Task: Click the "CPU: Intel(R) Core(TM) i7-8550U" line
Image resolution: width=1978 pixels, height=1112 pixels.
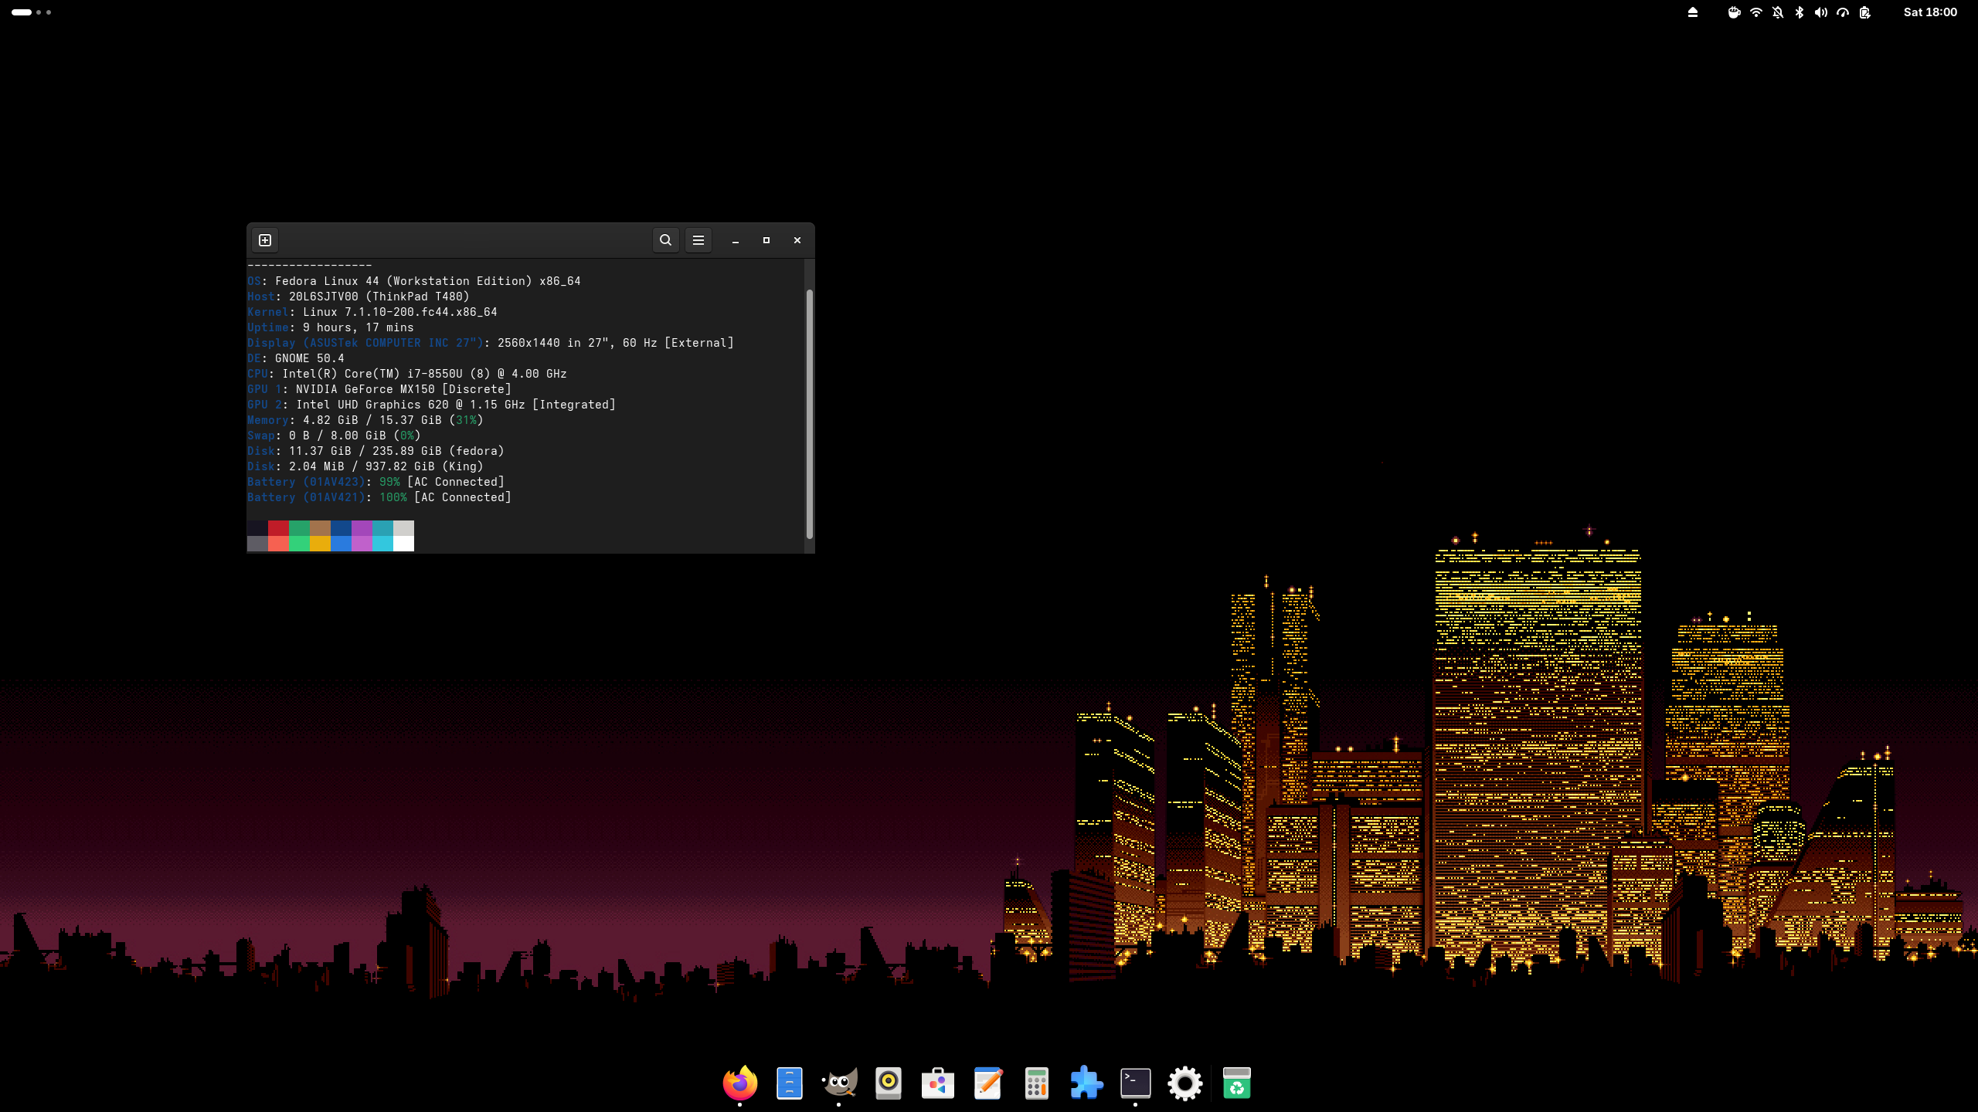Action: (407, 374)
